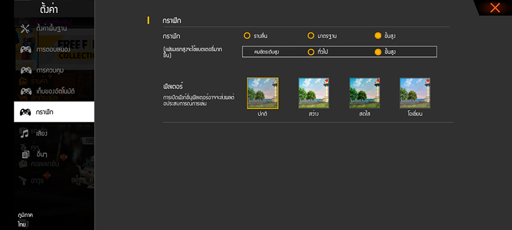Click the list icon beside อื่นๆ

pos(26,154)
